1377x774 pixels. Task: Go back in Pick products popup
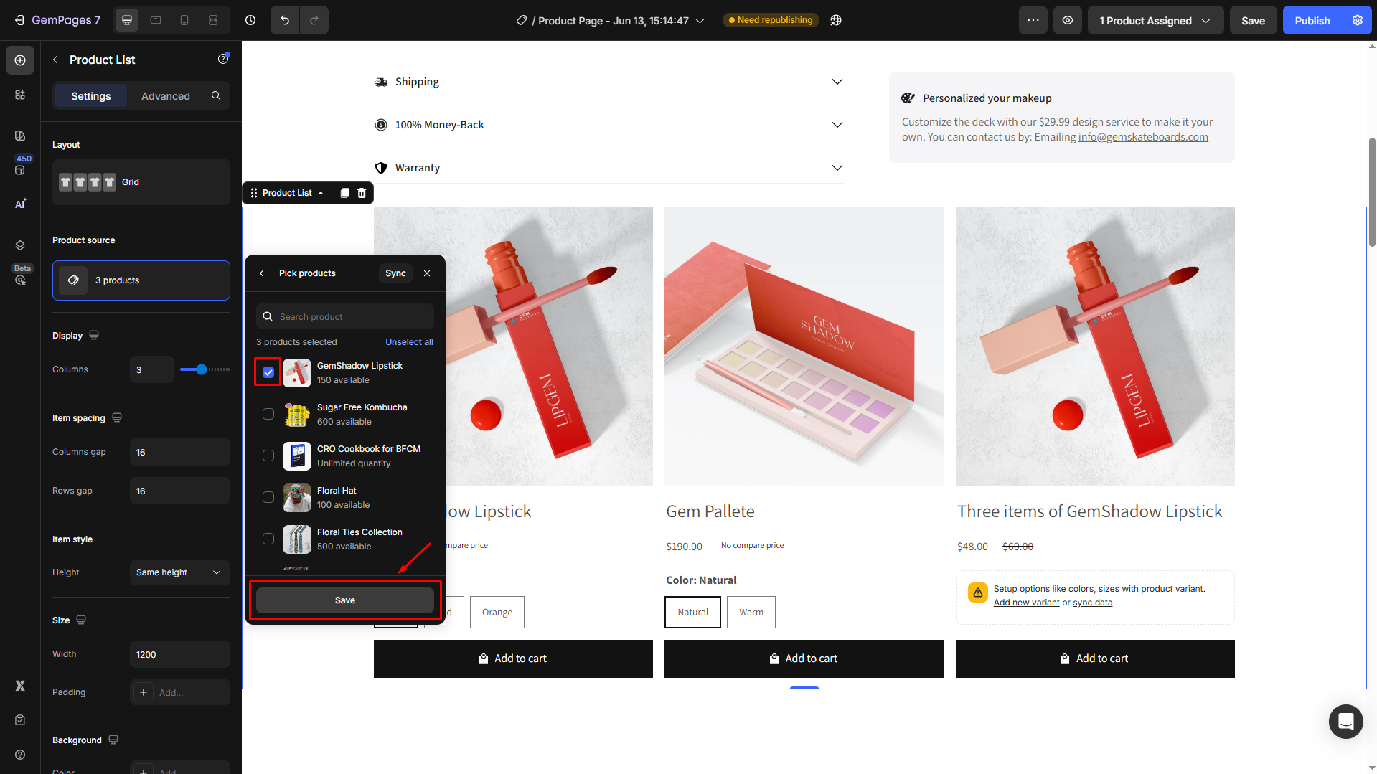click(262, 273)
